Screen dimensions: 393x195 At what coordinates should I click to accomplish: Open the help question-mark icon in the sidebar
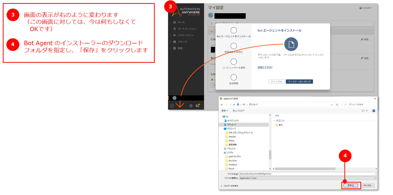(x=191, y=106)
